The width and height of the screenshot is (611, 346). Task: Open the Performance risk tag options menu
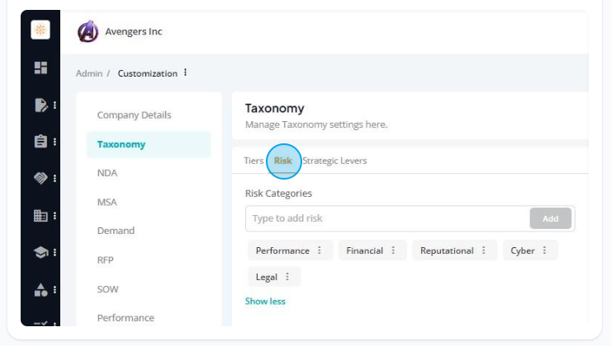pos(320,250)
